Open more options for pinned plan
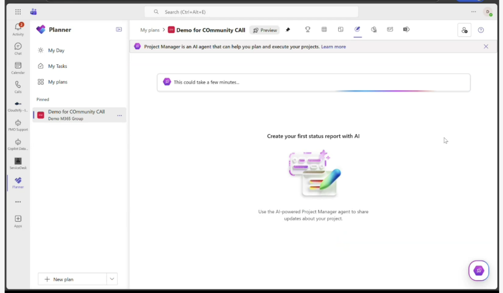This screenshot has width=503, height=293. (x=119, y=115)
